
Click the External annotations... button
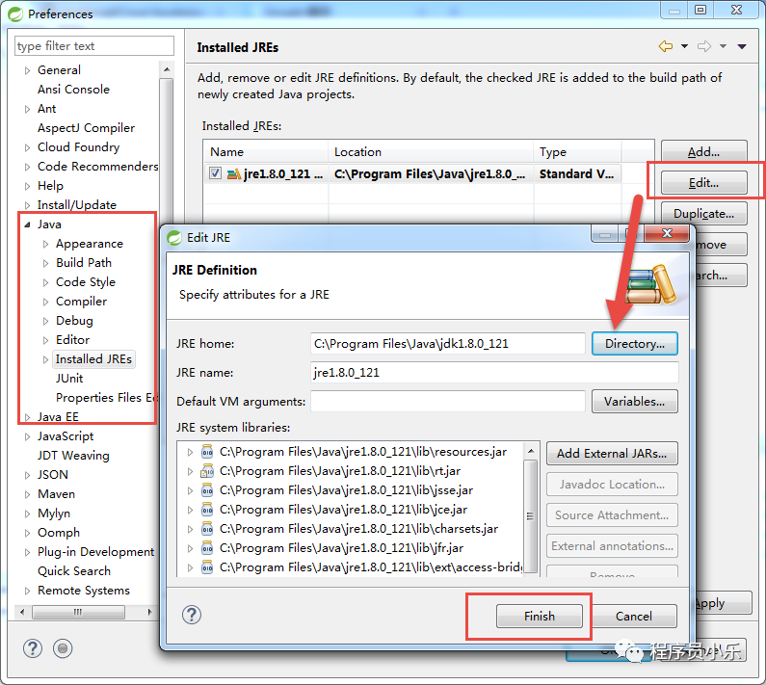click(x=612, y=545)
